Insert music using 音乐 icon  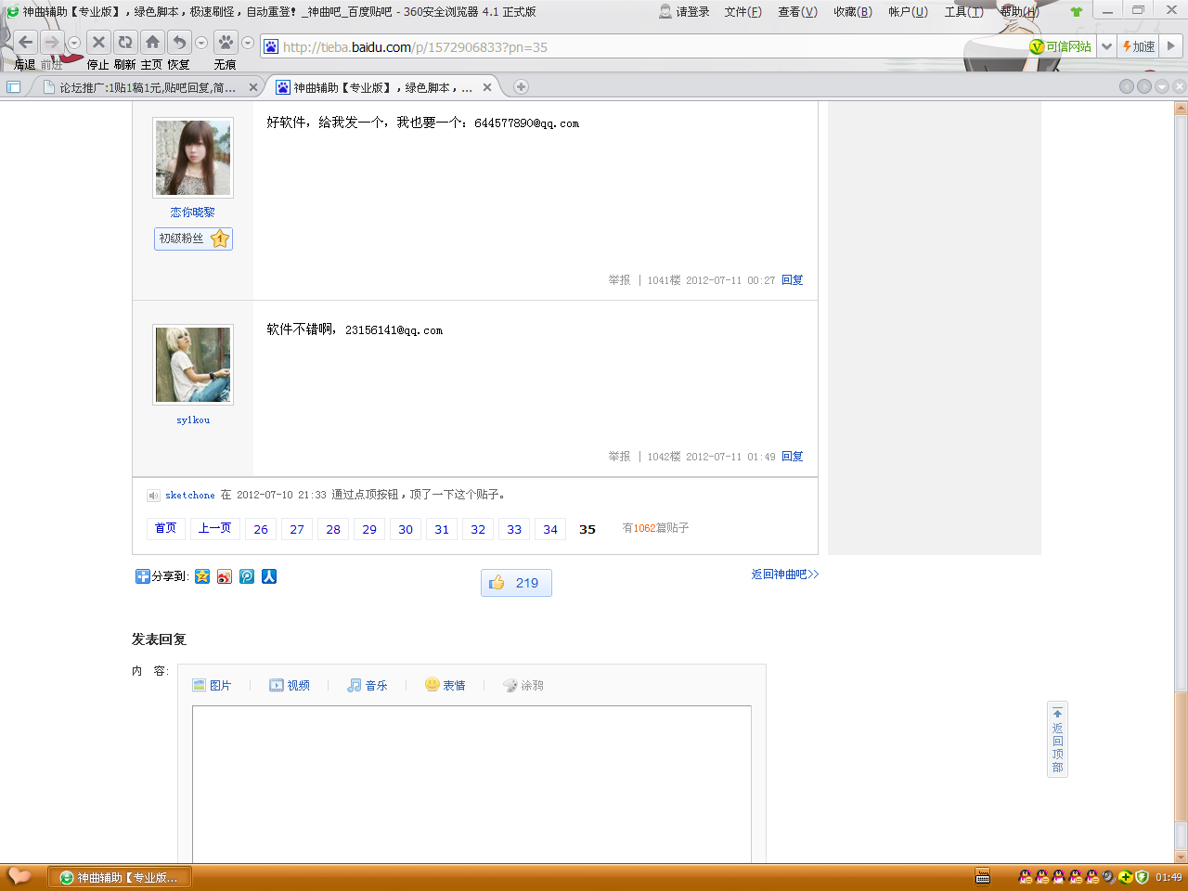[368, 685]
